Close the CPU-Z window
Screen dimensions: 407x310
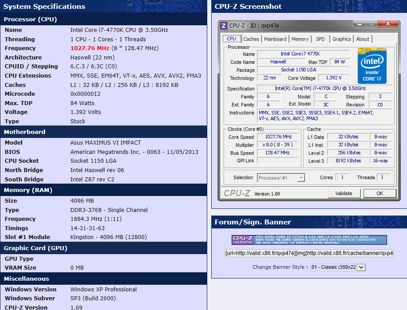pos(388,24)
